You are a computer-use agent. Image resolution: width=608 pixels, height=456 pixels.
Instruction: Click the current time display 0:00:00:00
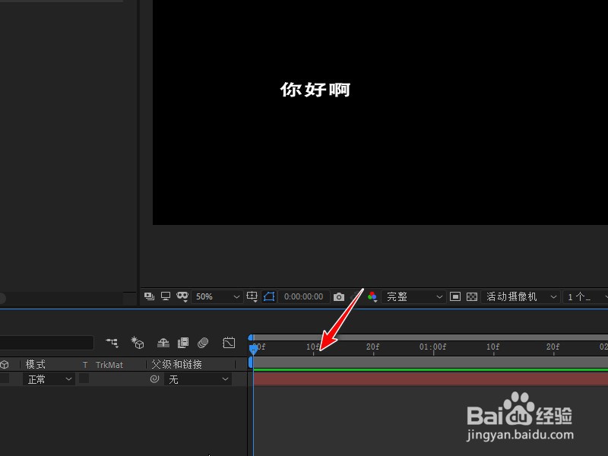pyautogui.click(x=304, y=296)
